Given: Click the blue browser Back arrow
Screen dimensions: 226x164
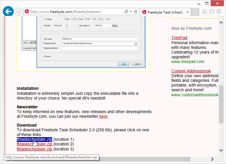Looking at the screenshot, I should pyautogui.click(x=8, y=11).
